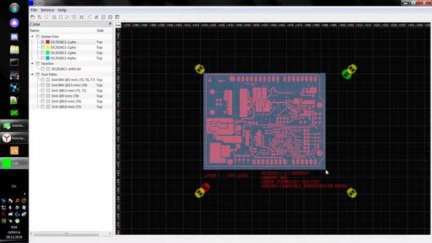This screenshot has width=432, height=243.
Task: Sort by the Side column header
Action: pos(100,30)
